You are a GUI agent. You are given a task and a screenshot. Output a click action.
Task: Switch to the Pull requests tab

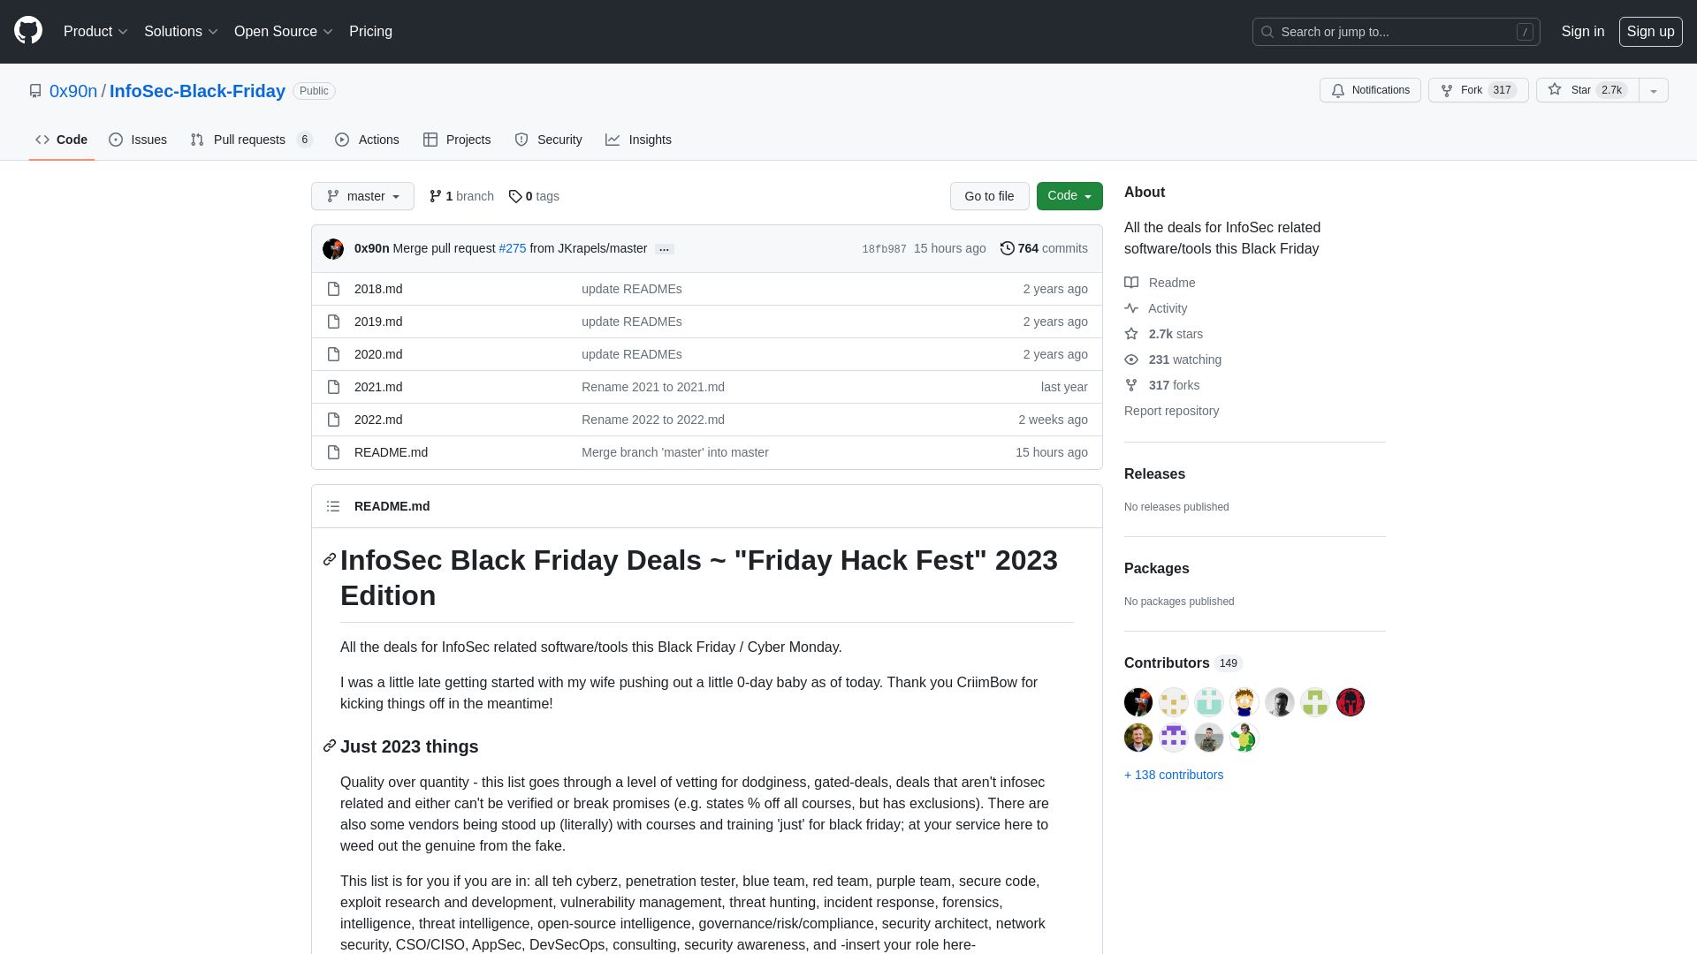249,140
